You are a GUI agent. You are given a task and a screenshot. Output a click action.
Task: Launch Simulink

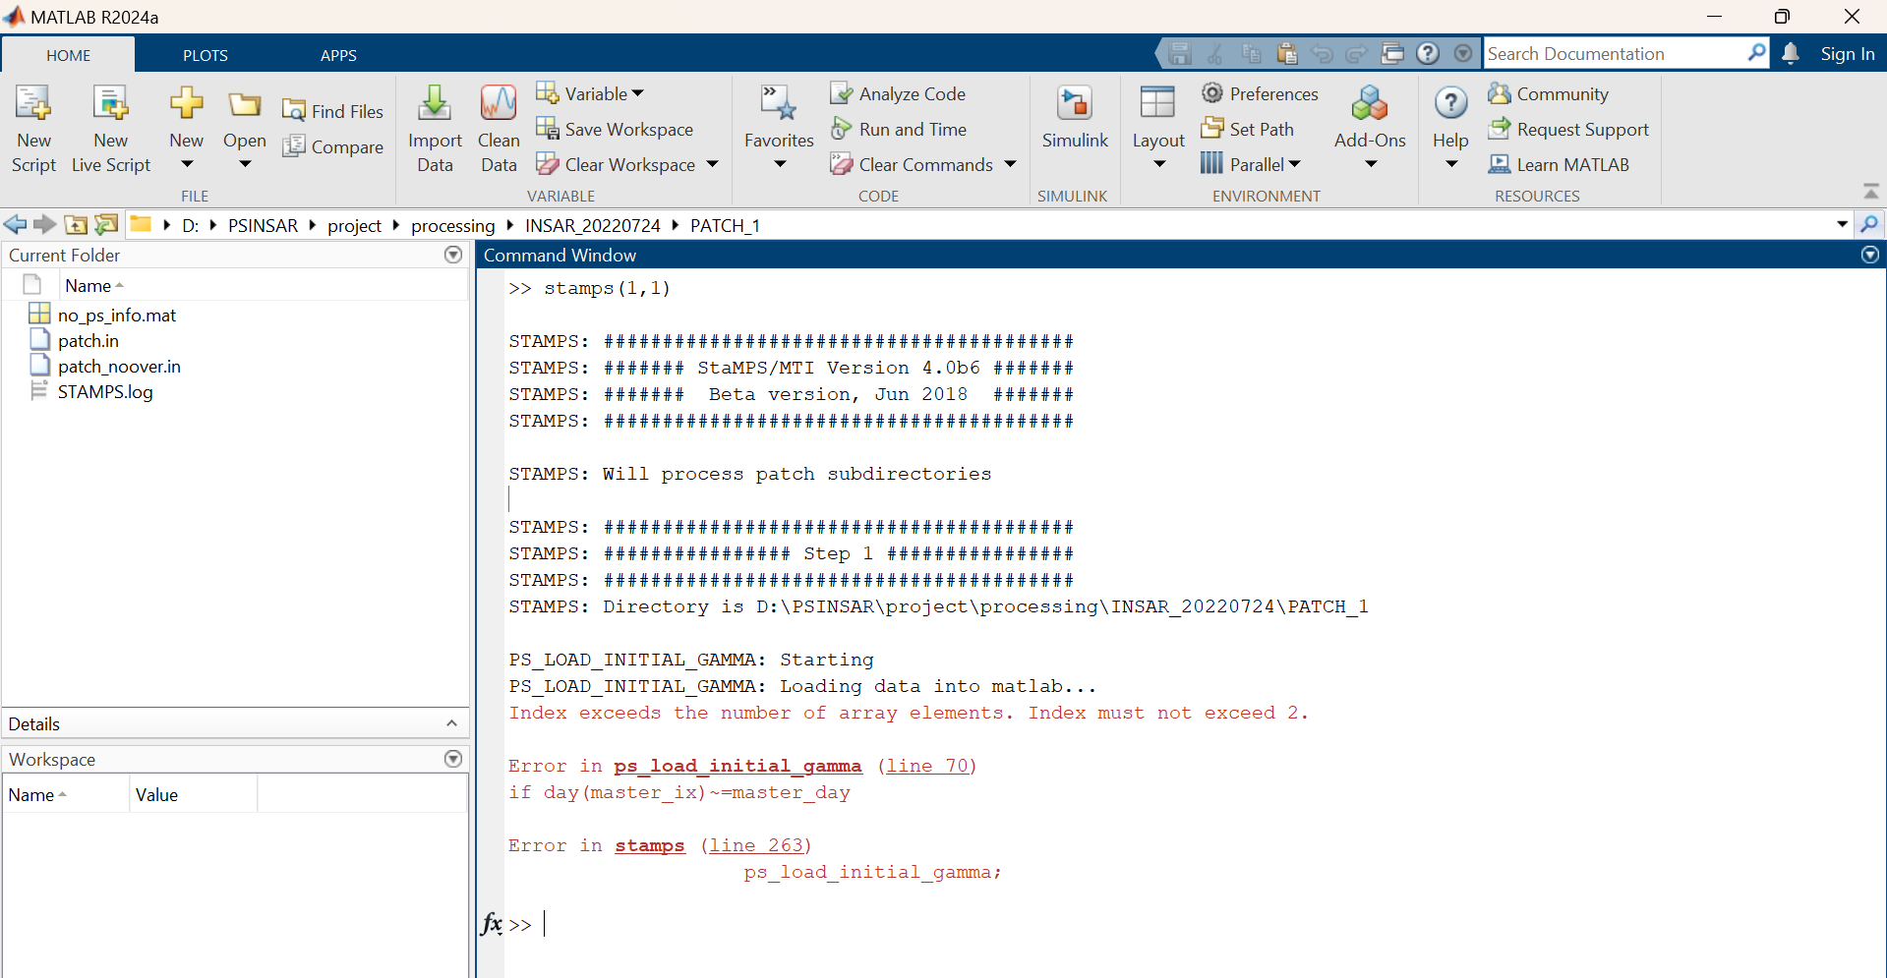pyautogui.click(x=1075, y=118)
